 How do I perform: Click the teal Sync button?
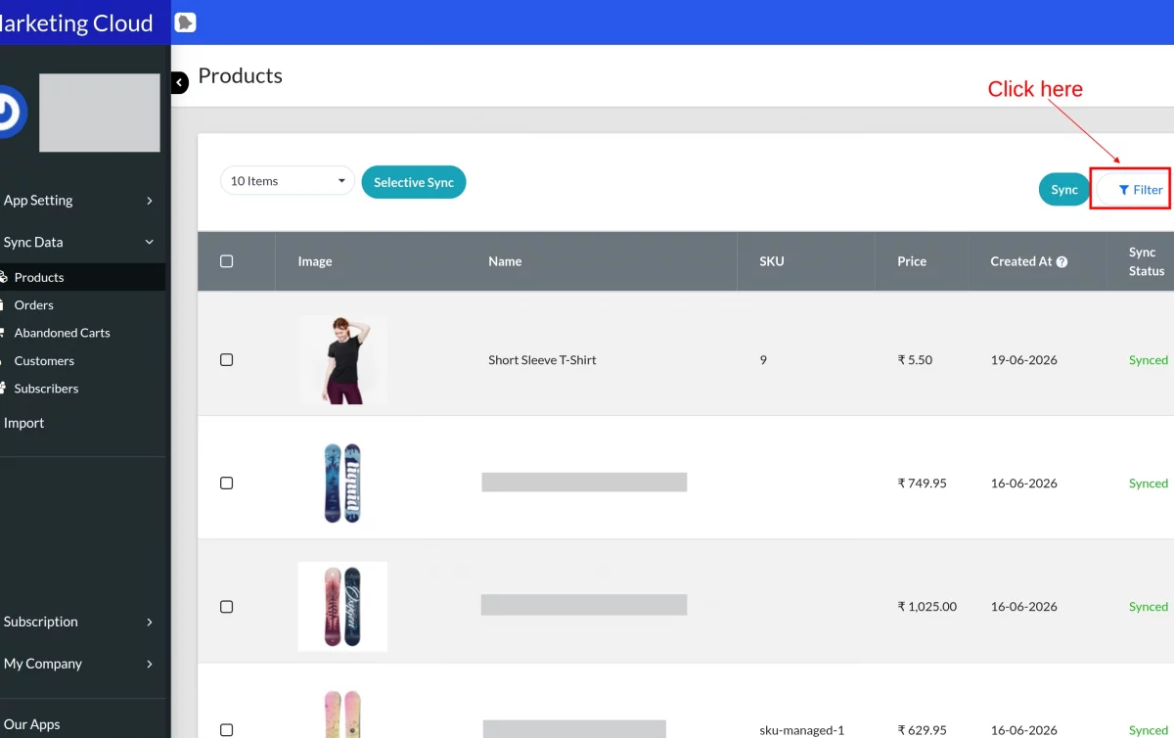click(1064, 190)
